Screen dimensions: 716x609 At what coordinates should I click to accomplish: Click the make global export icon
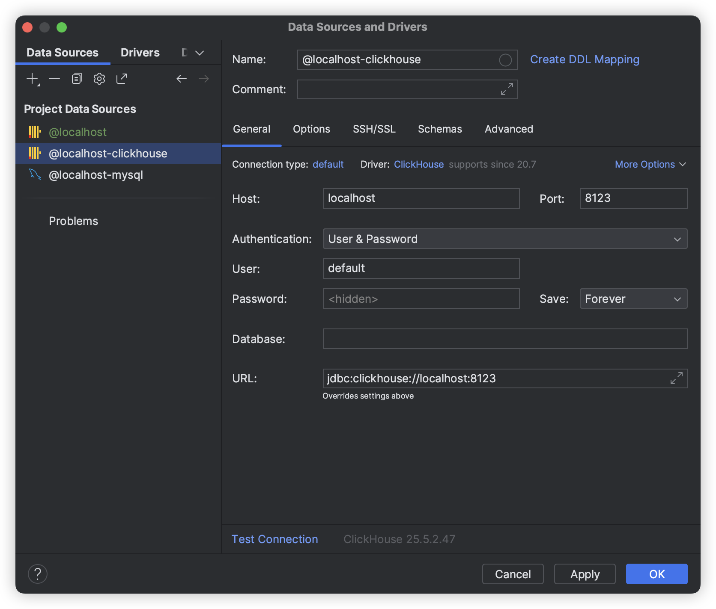122,79
